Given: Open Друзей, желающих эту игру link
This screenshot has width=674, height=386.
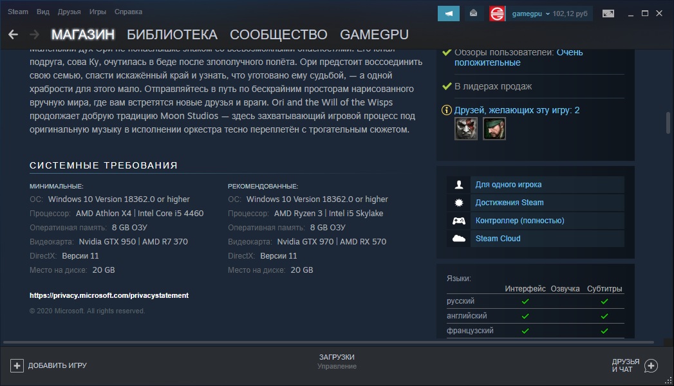Looking at the screenshot, I should tap(517, 111).
